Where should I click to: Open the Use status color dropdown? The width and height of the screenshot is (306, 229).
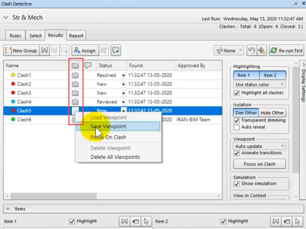259,84
